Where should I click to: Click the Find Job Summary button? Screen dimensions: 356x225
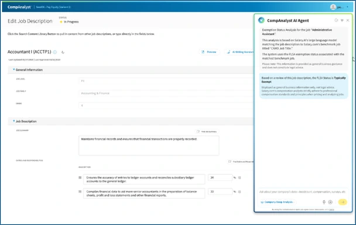tap(207, 132)
